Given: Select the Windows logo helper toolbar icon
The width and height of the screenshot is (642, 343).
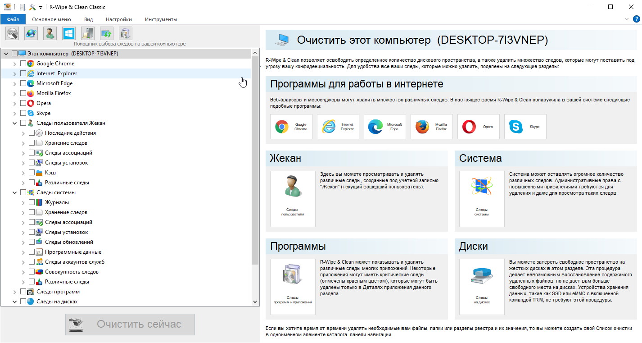Looking at the screenshot, I should coord(69,33).
